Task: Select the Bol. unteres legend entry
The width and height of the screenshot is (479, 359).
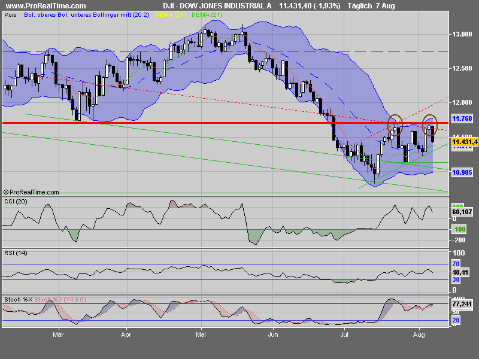Action: pyautogui.click(x=72, y=14)
